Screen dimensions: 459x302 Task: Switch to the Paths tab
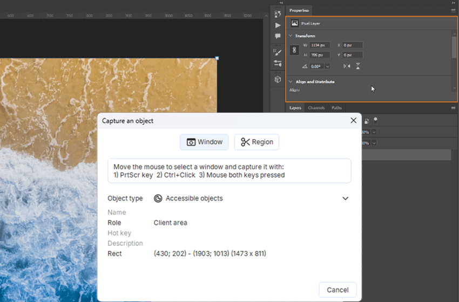pyautogui.click(x=336, y=108)
